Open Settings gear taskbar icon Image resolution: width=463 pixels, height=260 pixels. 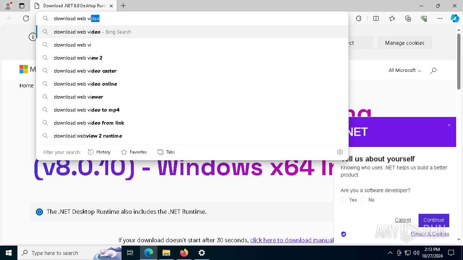(x=202, y=253)
